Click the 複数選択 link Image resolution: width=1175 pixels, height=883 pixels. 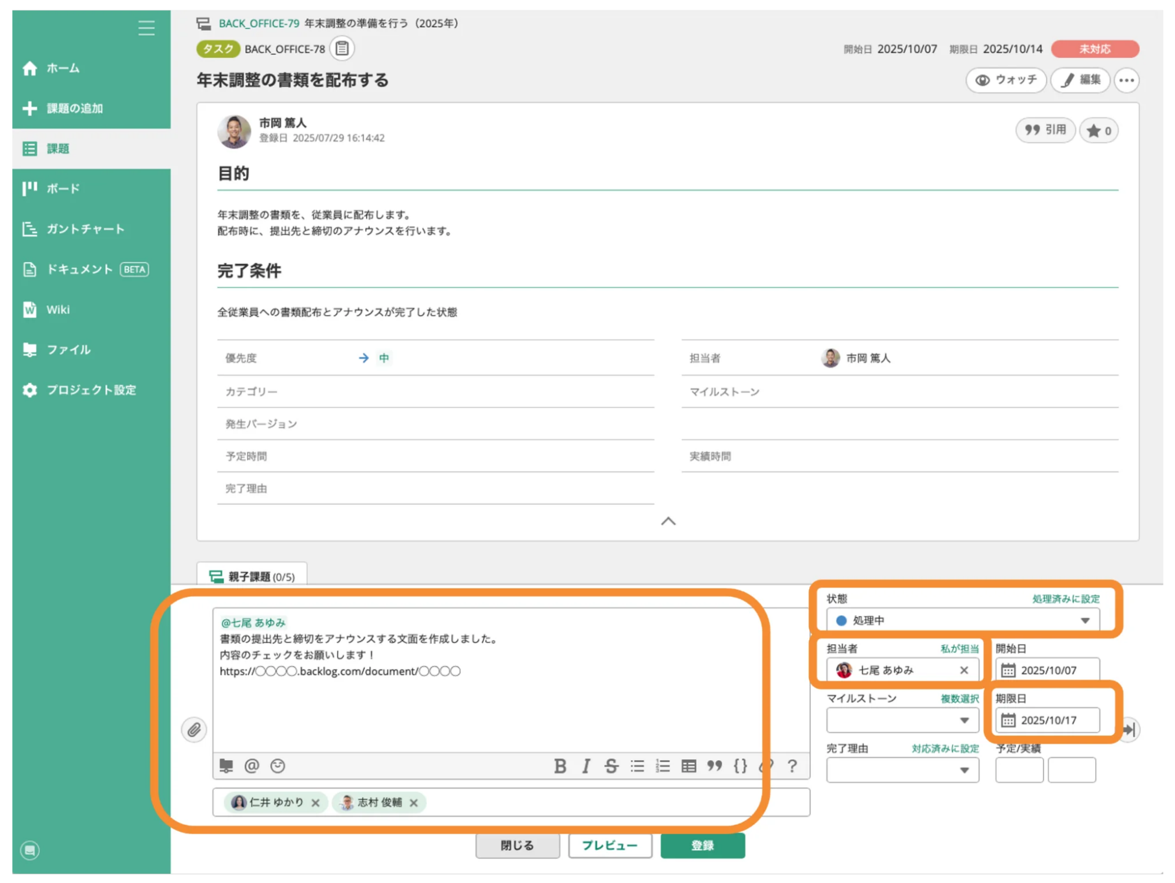[959, 699]
